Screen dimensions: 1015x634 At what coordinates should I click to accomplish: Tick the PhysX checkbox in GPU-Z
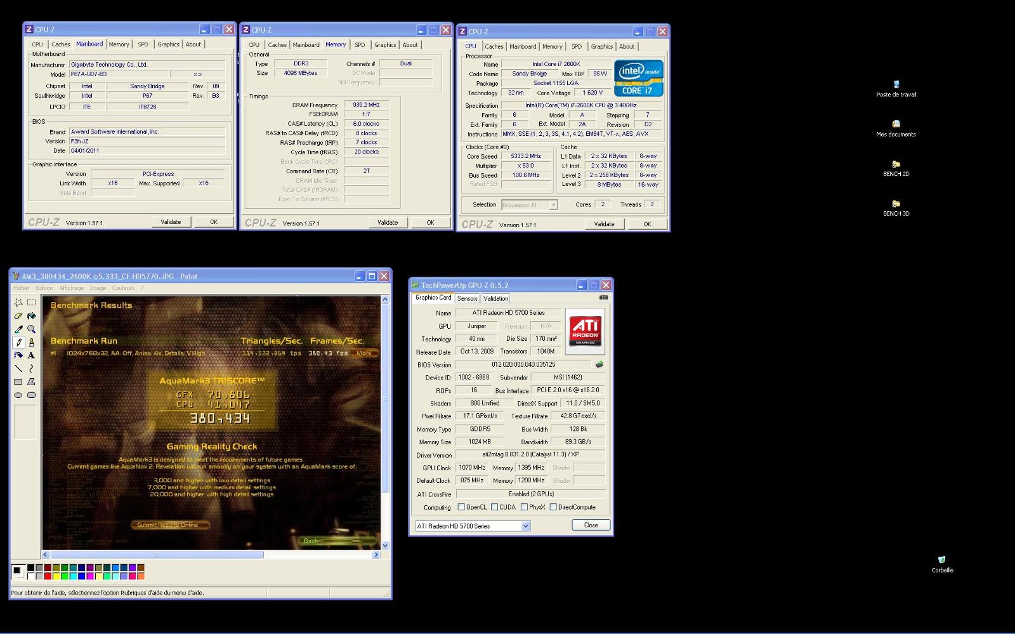(524, 507)
